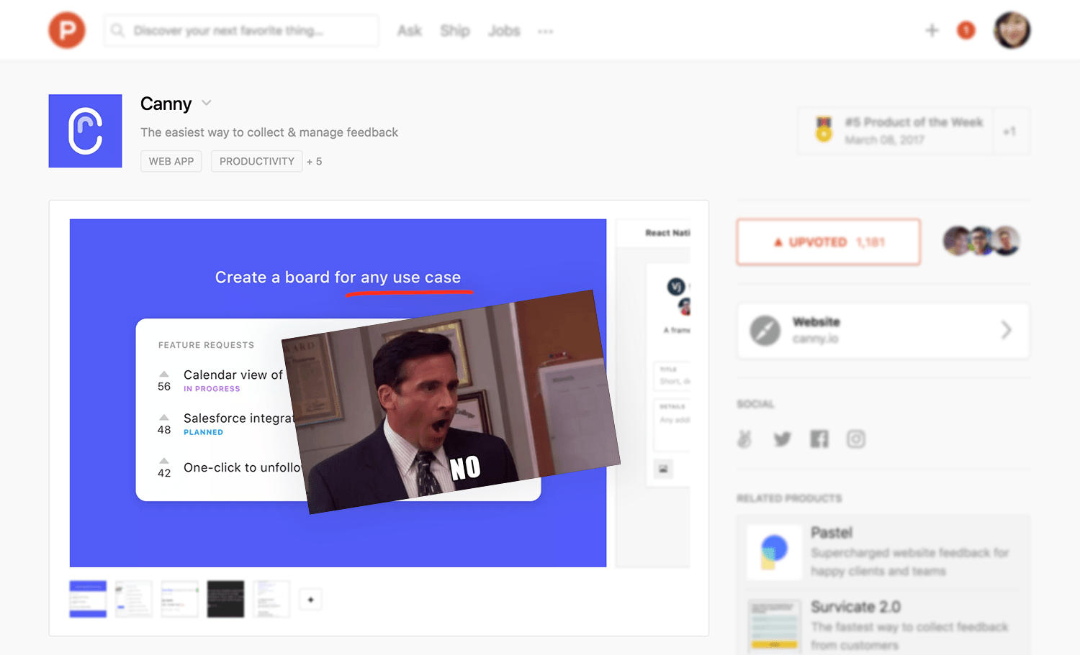Image resolution: width=1080 pixels, height=655 pixels.
Task: Click the 'Create a board for any use case' heading
Action: (x=338, y=278)
